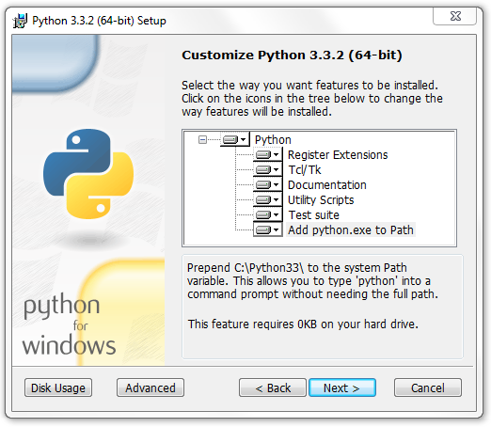Cancel the Python setup
The height and width of the screenshot is (427, 491).
[428, 387]
